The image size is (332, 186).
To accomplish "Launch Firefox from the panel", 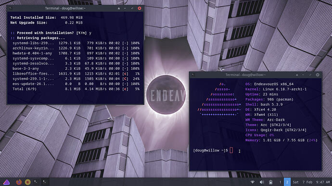I will tap(19, 182).
